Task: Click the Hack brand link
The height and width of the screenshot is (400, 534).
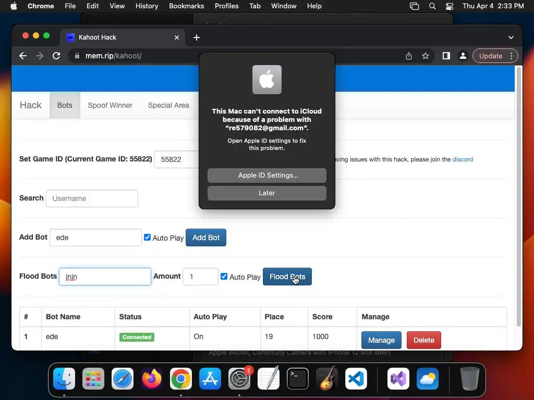Action: tap(30, 105)
